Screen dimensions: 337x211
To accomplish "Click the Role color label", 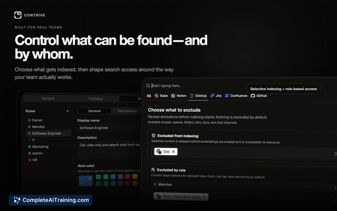I will (x=86, y=166).
